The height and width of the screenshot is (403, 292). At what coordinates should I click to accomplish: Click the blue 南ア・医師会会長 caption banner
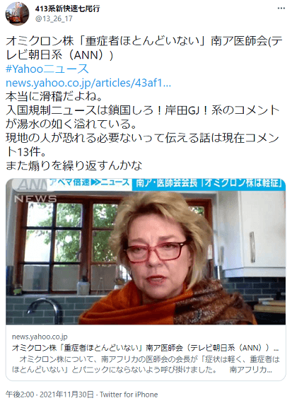tap(209, 183)
